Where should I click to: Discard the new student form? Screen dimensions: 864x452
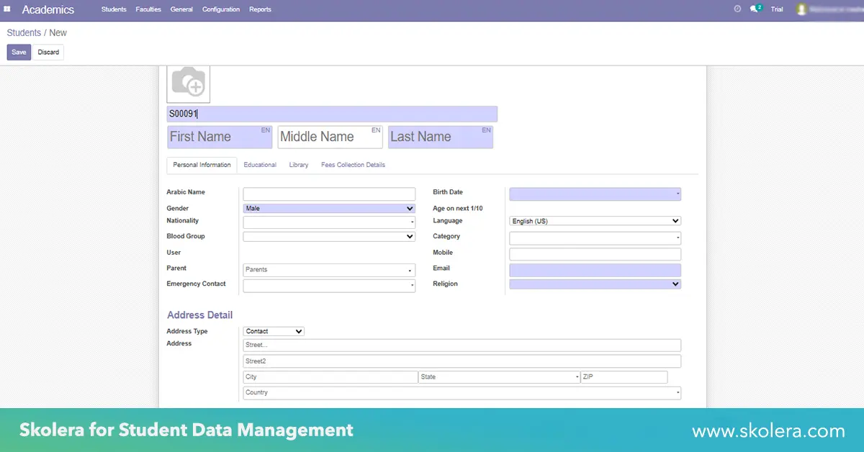coord(48,53)
